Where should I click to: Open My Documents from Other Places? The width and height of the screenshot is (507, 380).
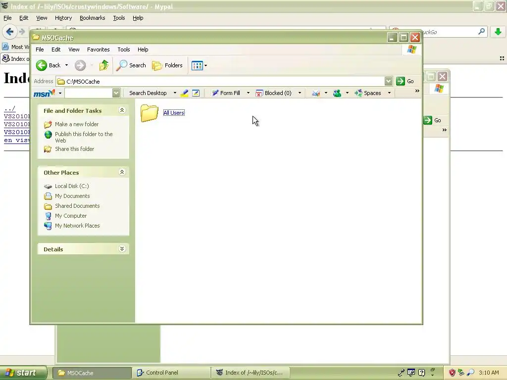tap(72, 196)
